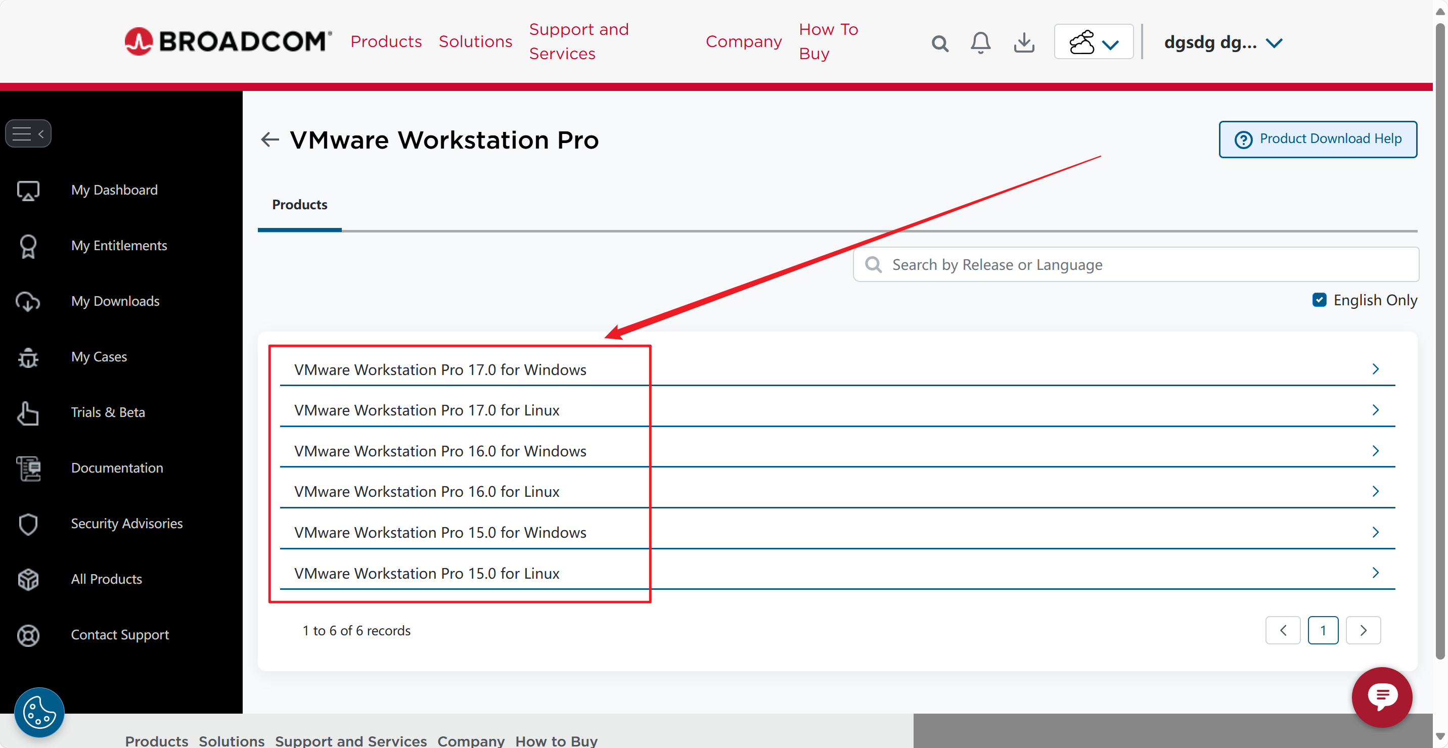Click the search magnifier icon in header
1448x748 pixels.
(939, 43)
